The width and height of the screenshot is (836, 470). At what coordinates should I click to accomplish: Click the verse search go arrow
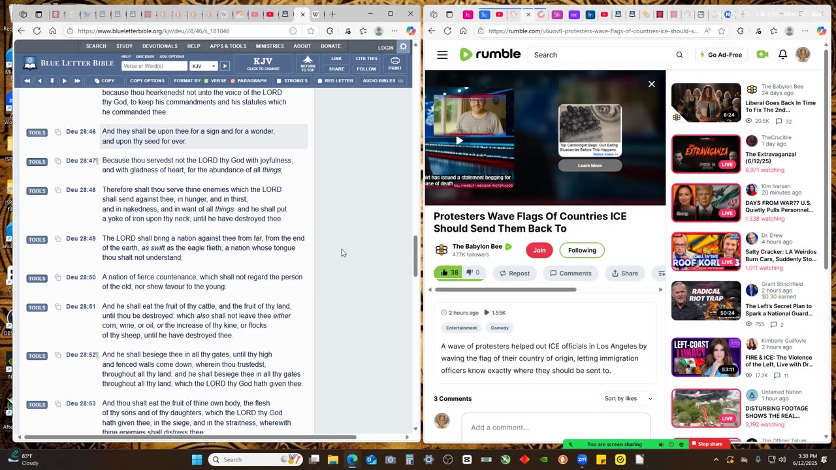pos(225,66)
